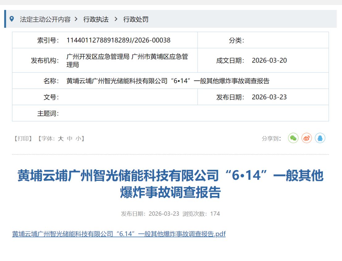The height and width of the screenshot is (261, 342).
Task: Open the 爆炸事故调查报告 PDF link
Action: [x=119, y=234]
